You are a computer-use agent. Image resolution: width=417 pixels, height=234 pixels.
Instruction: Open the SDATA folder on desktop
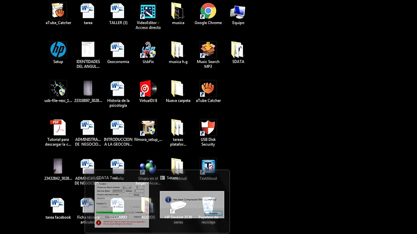(x=238, y=53)
